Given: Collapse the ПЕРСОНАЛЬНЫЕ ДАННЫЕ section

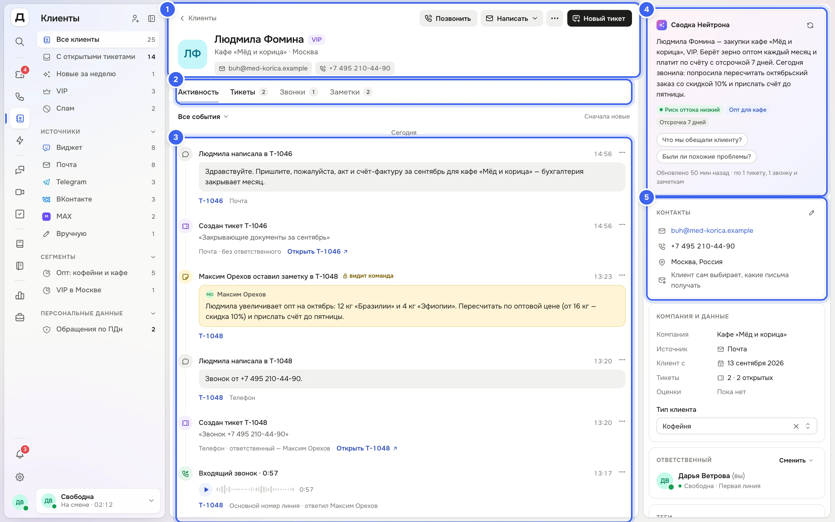Looking at the screenshot, I should pos(153,313).
